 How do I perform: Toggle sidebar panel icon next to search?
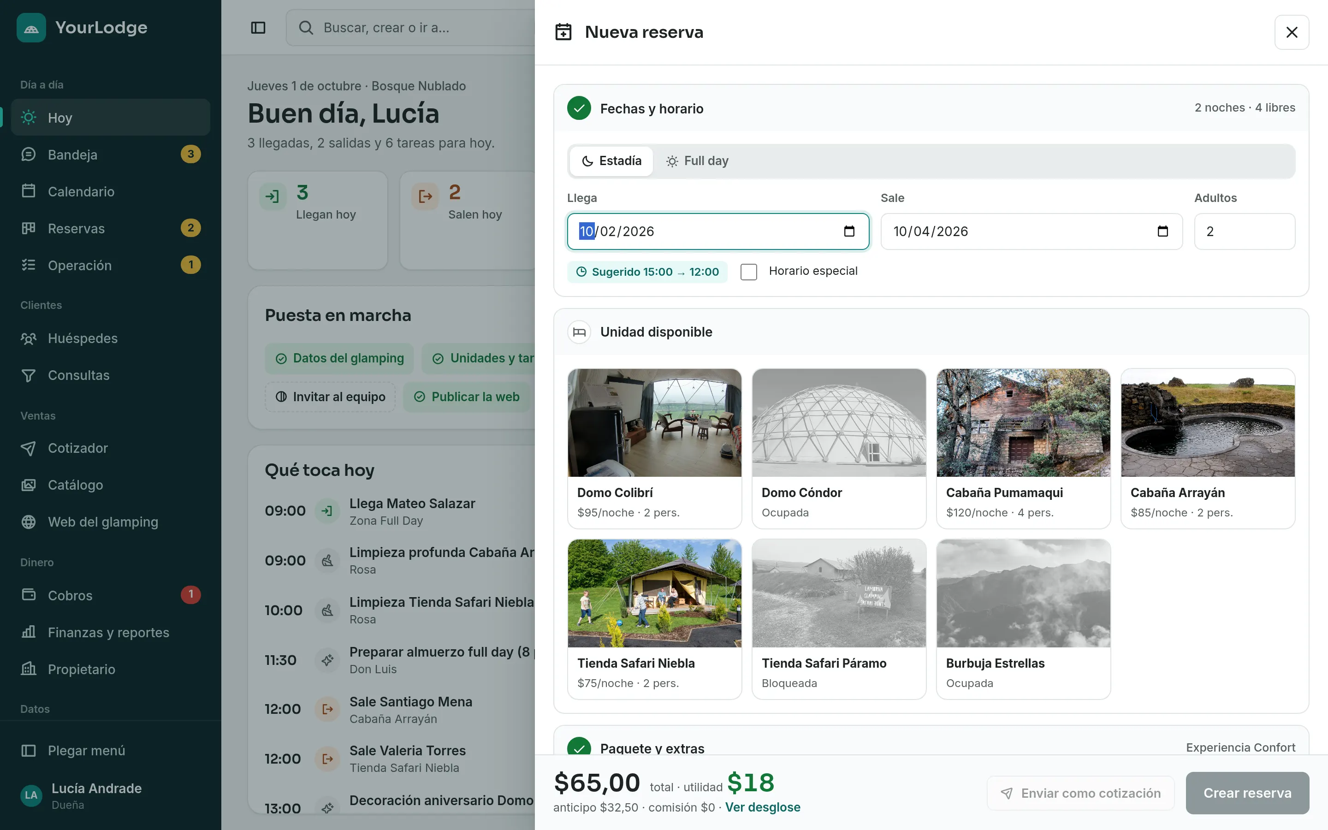(258, 28)
